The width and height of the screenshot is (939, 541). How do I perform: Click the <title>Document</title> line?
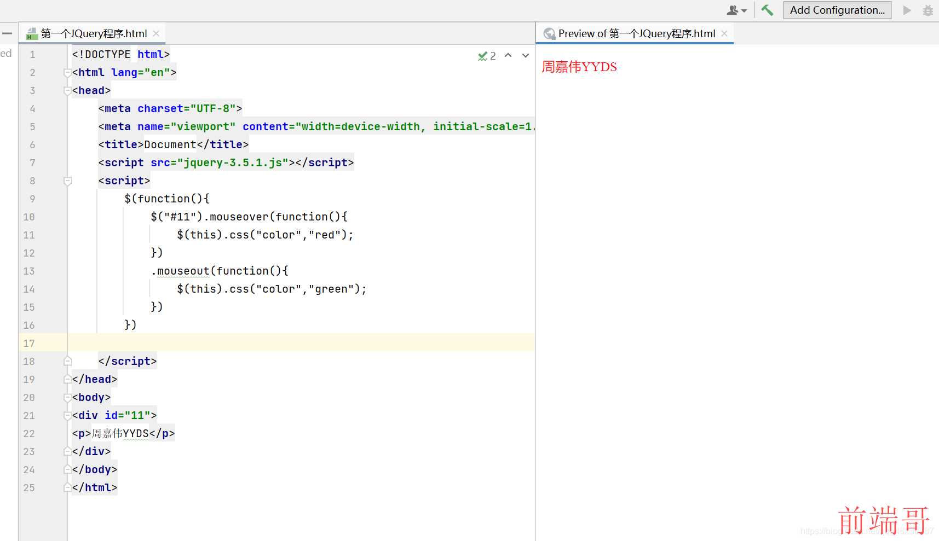[174, 144]
